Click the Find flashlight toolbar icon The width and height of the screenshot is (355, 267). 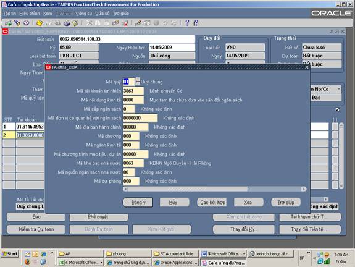coord(17,23)
